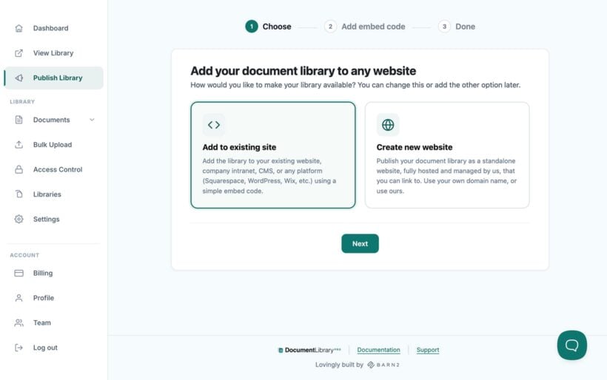Expand the Documents menu chevron
Viewport: 607px width, 380px height.
coord(92,120)
